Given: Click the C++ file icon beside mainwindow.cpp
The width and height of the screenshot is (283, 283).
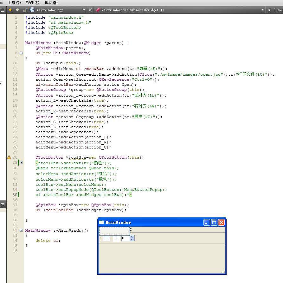Looking at the screenshot, I should tap(32, 10).
